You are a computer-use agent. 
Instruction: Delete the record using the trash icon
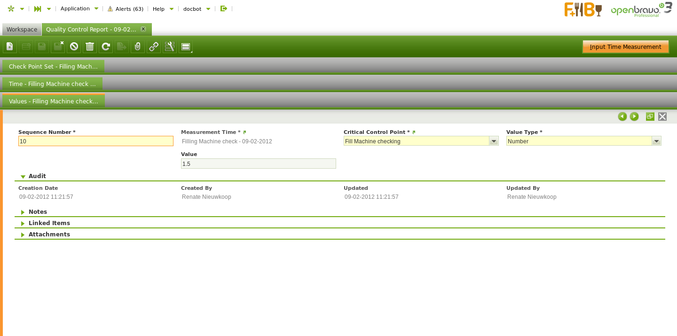pos(90,47)
